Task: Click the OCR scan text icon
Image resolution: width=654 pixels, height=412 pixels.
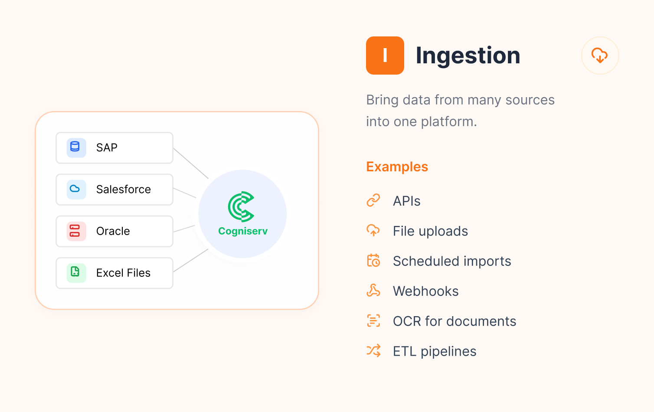Action: (373, 320)
